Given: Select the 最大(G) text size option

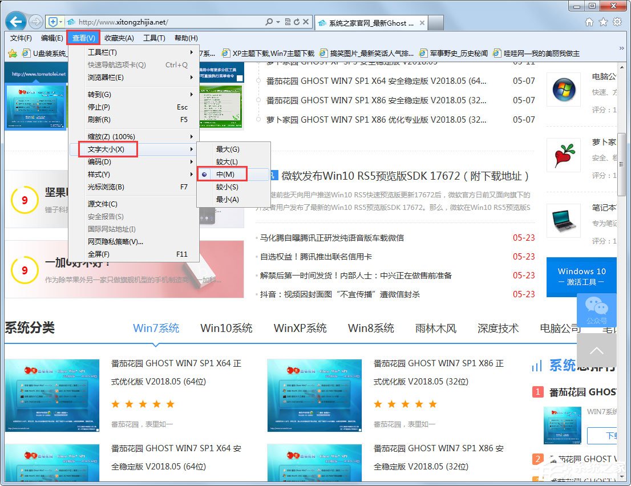Looking at the screenshot, I should click(x=227, y=148).
